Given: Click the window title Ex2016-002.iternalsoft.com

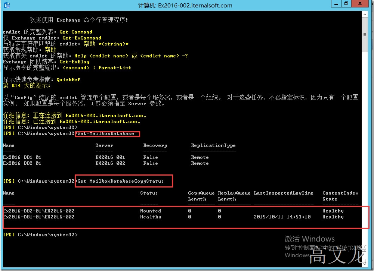Looking at the screenshot, I should [x=195, y=6].
